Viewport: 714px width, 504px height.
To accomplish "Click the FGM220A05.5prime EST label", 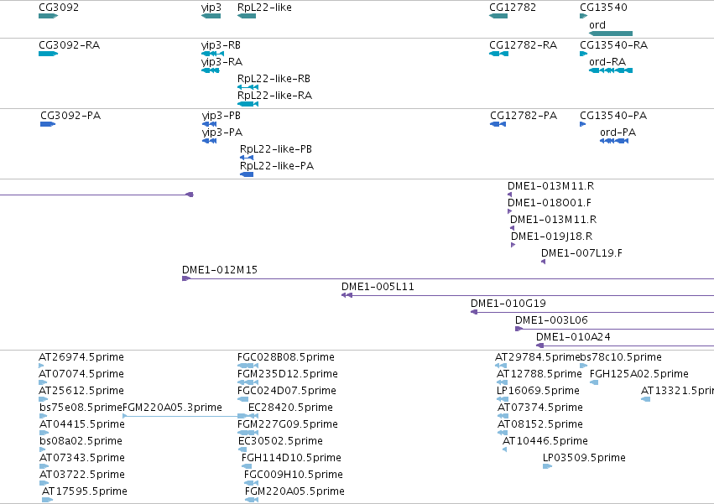I will pyautogui.click(x=294, y=491).
